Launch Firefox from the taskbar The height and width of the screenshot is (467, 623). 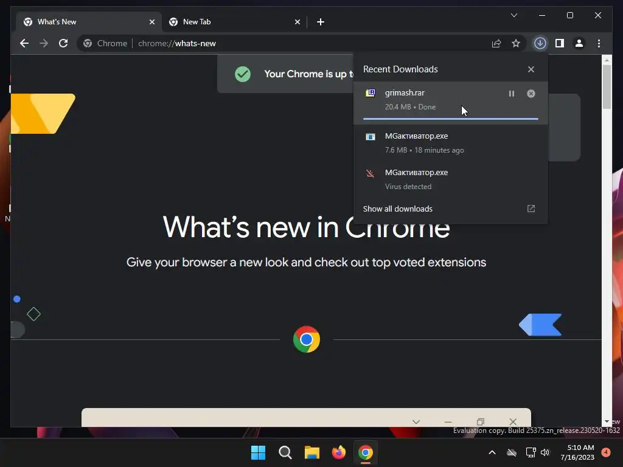(338, 452)
